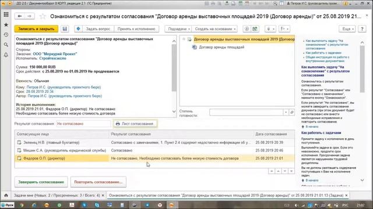Open Кому Петров И.С. link

[x=64, y=87]
